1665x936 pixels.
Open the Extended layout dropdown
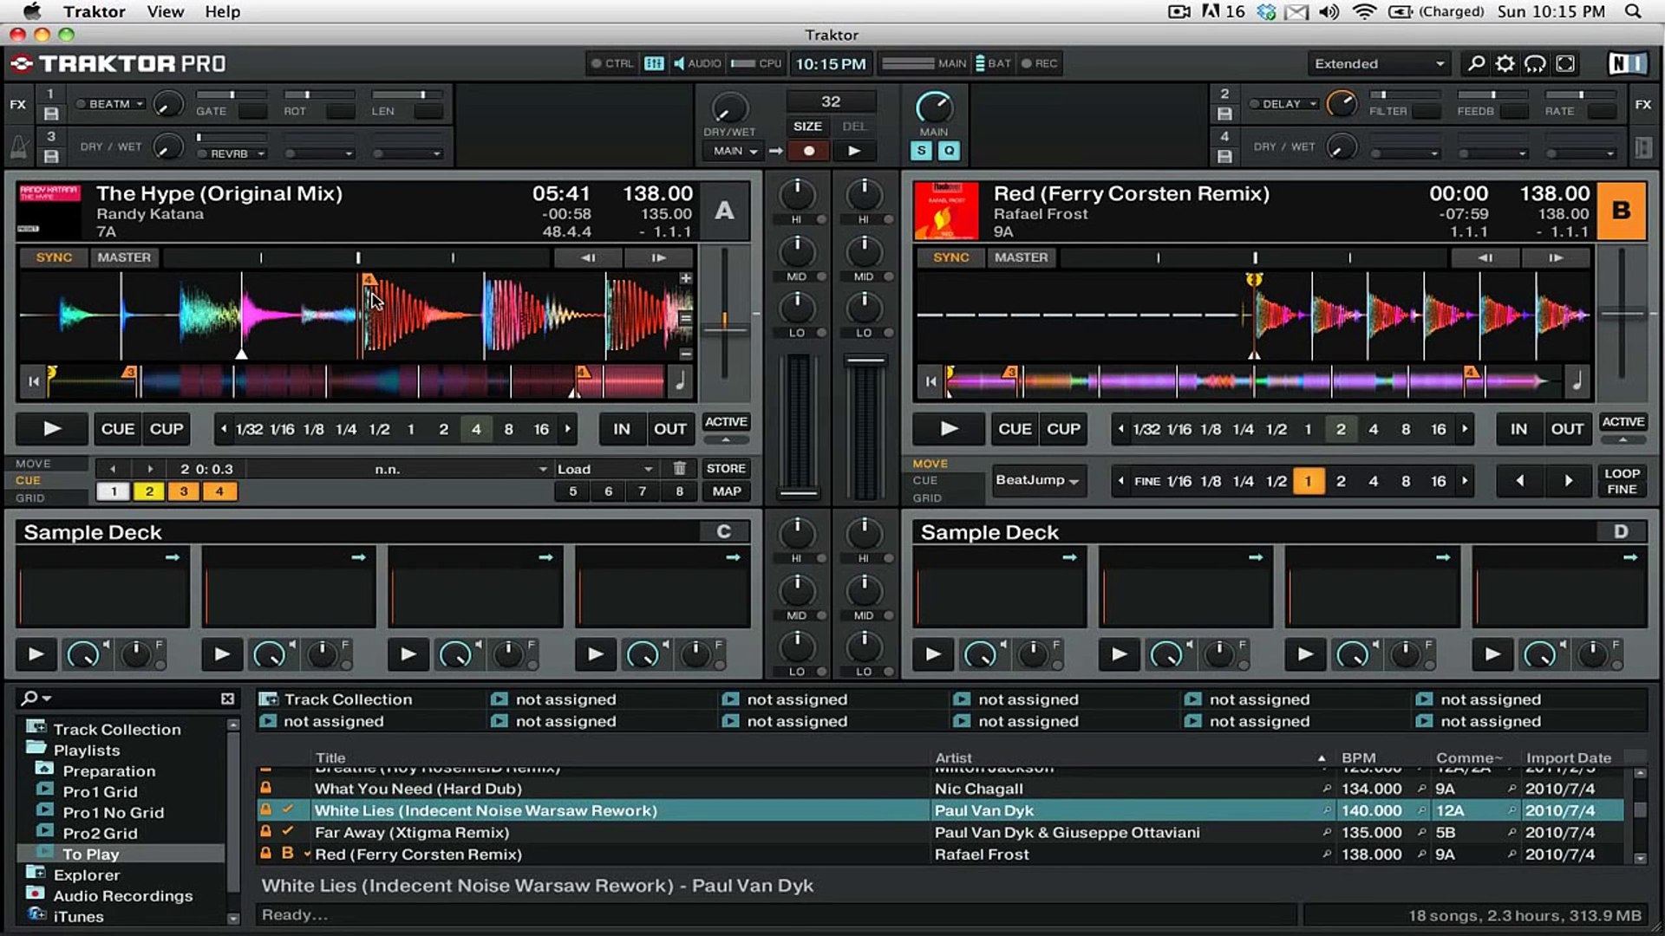(x=1380, y=63)
